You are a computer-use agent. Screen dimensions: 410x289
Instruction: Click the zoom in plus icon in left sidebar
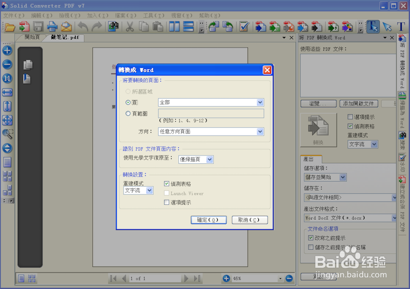pyautogui.click(x=7, y=51)
